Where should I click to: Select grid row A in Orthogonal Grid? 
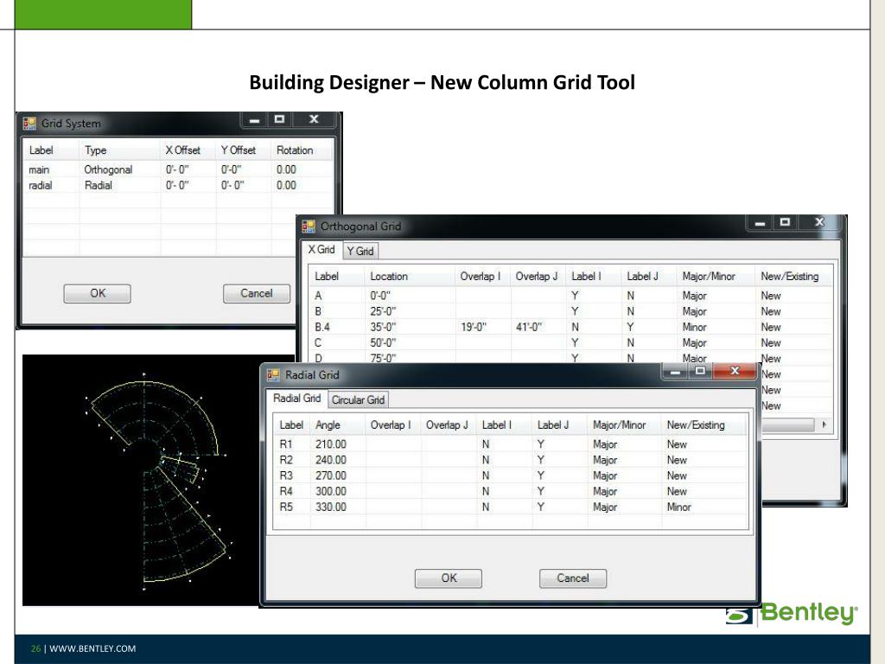point(570,296)
